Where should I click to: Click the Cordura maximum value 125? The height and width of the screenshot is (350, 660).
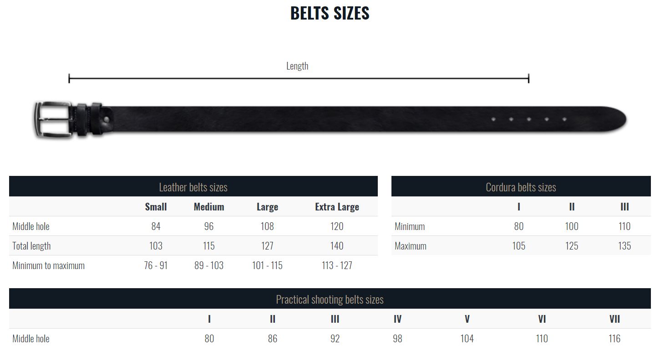pyautogui.click(x=572, y=246)
